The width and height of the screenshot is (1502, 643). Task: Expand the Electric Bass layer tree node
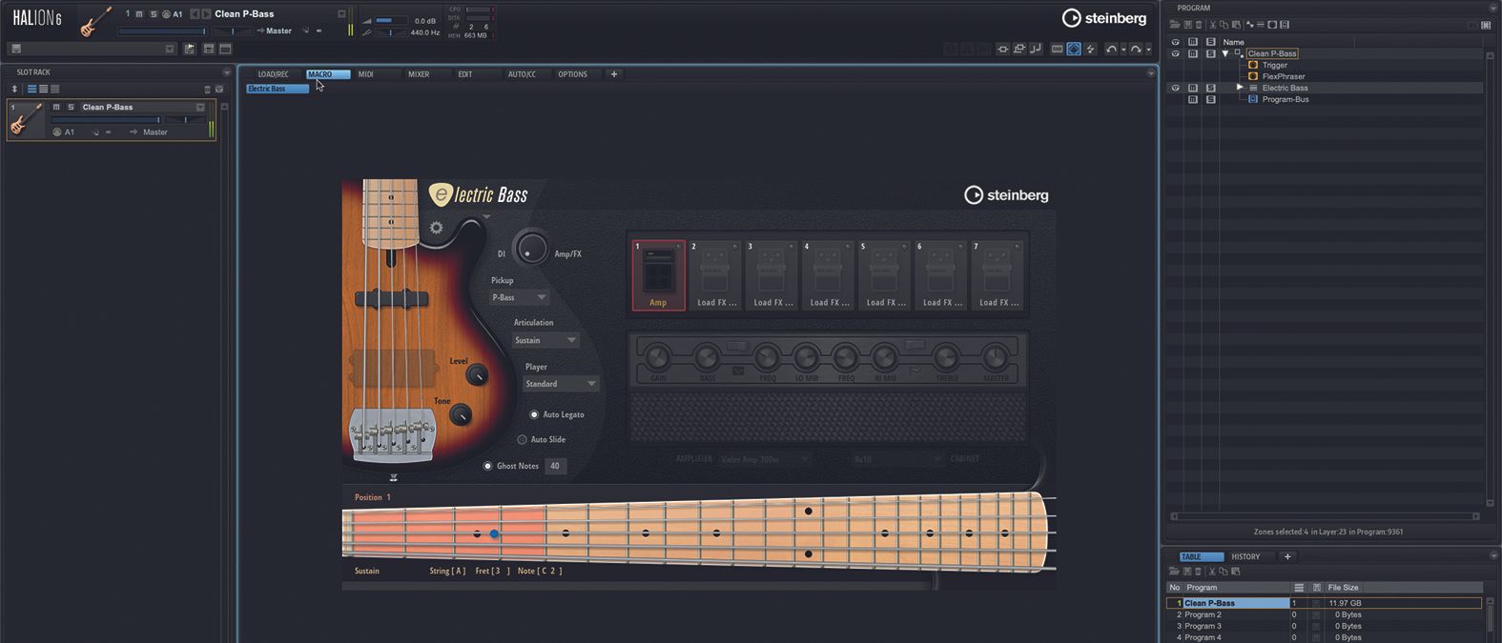(1240, 88)
